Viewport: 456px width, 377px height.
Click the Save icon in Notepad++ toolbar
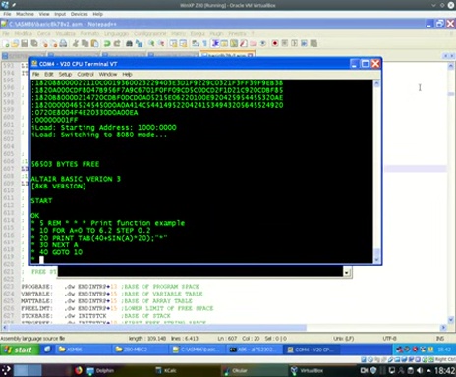click(x=25, y=43)
